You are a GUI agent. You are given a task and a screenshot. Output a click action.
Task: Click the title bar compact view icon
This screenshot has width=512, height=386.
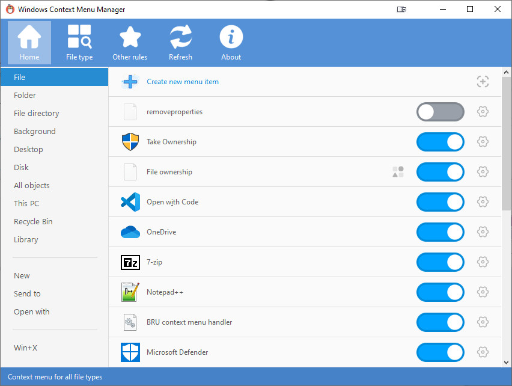click(x=401, y=10)
